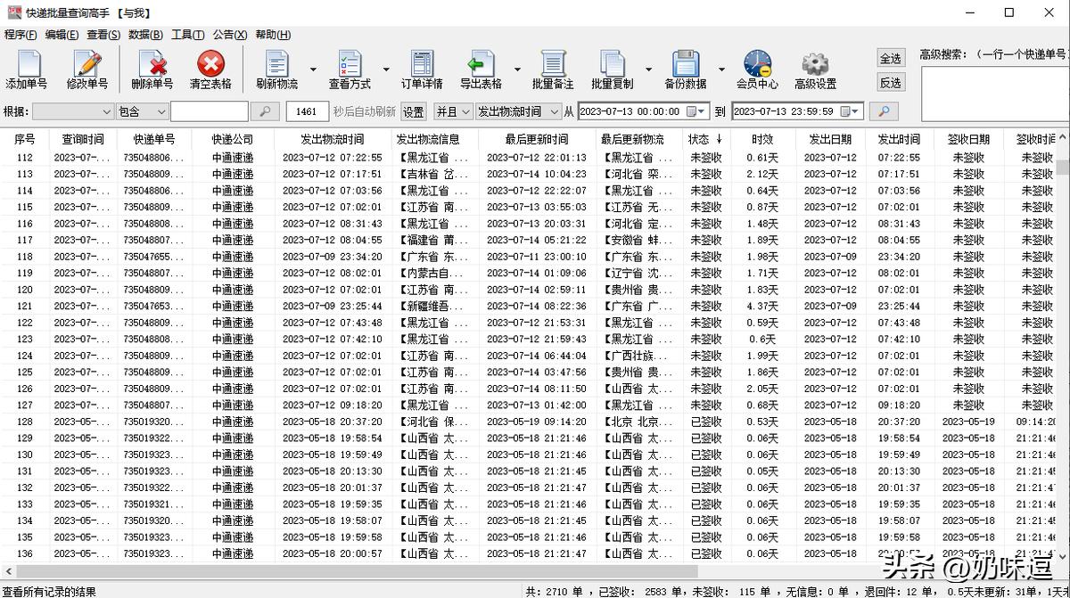Open the 帮助(H) menu
The width and height of the screenshot is (1070, 598).
(x=273, y=35)
